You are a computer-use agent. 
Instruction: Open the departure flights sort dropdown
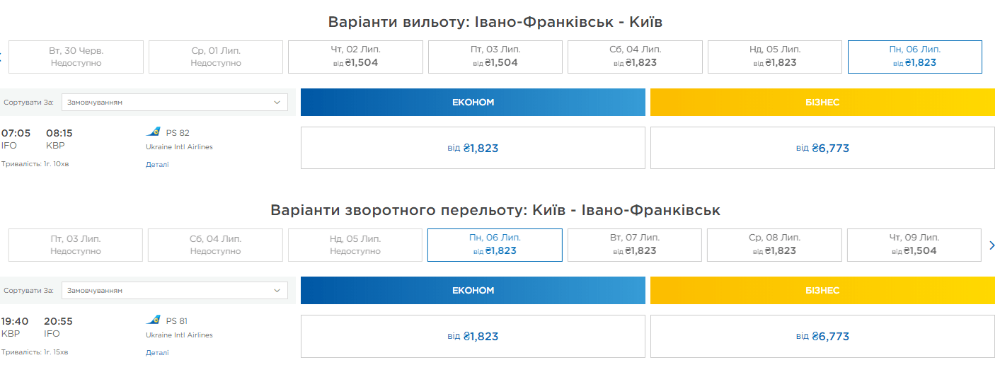tap(174, 103)
